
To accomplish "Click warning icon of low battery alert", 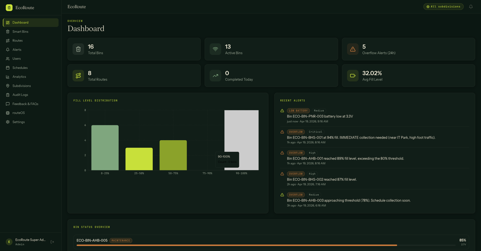I will (282, 111).
